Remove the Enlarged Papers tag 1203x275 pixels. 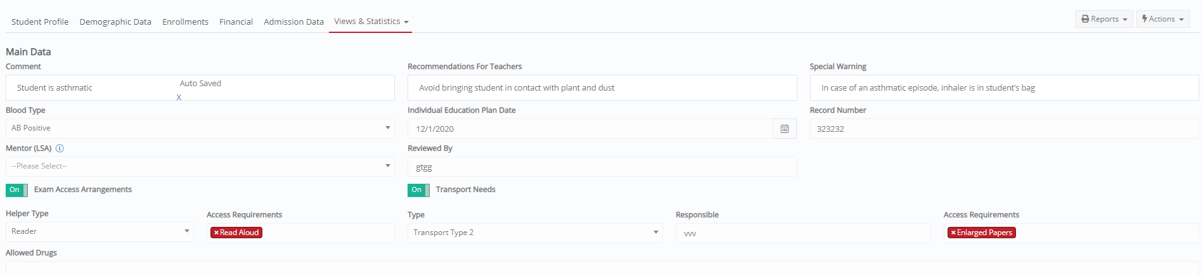pos(953,233)
